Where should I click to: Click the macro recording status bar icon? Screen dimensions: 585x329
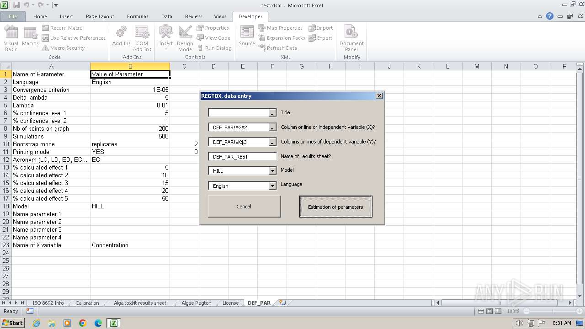point(30,311)
